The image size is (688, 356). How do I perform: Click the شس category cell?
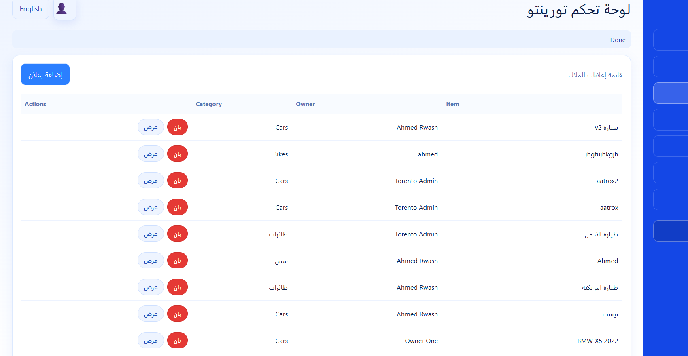pos(281,261)
